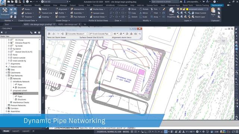Switch to the Geolocation ribbon tab
The image size is (239, 134).
point(217,5)
